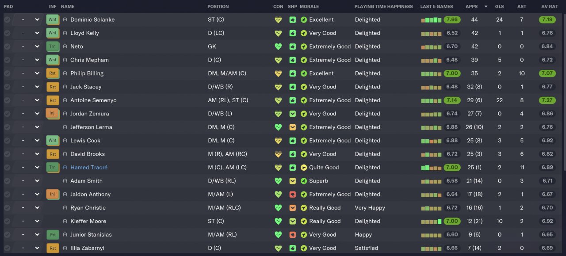
Task: Click the Frt badge next to Junior Stanislas
Action: click(x=53, y=235)
